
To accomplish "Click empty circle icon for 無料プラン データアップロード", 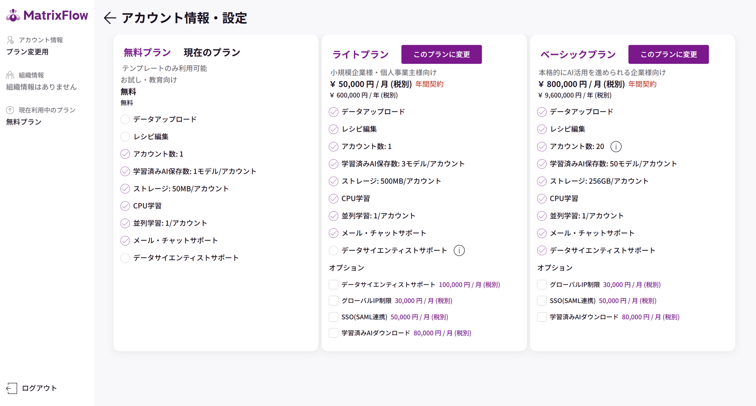I will 125,119.
